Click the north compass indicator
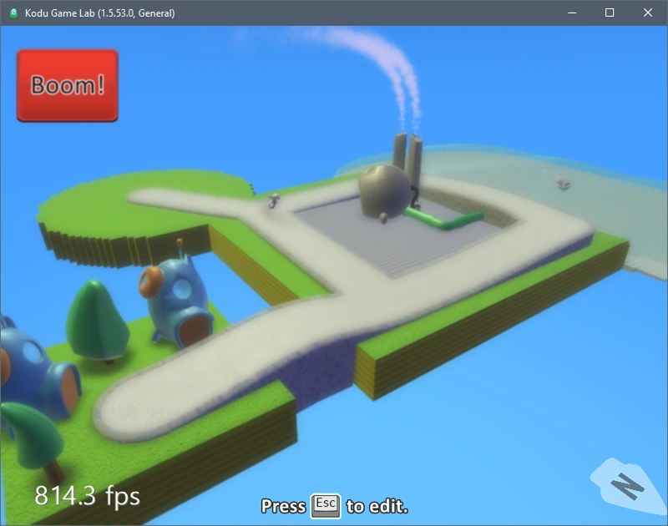The image size is (668, 526). pyautogui.click(x=627, y=486)
